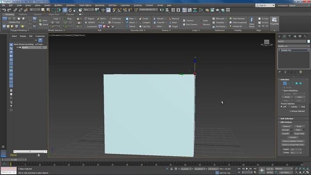Click the Mirror tool icon
The image size is (311, 175).
point(162,10)
